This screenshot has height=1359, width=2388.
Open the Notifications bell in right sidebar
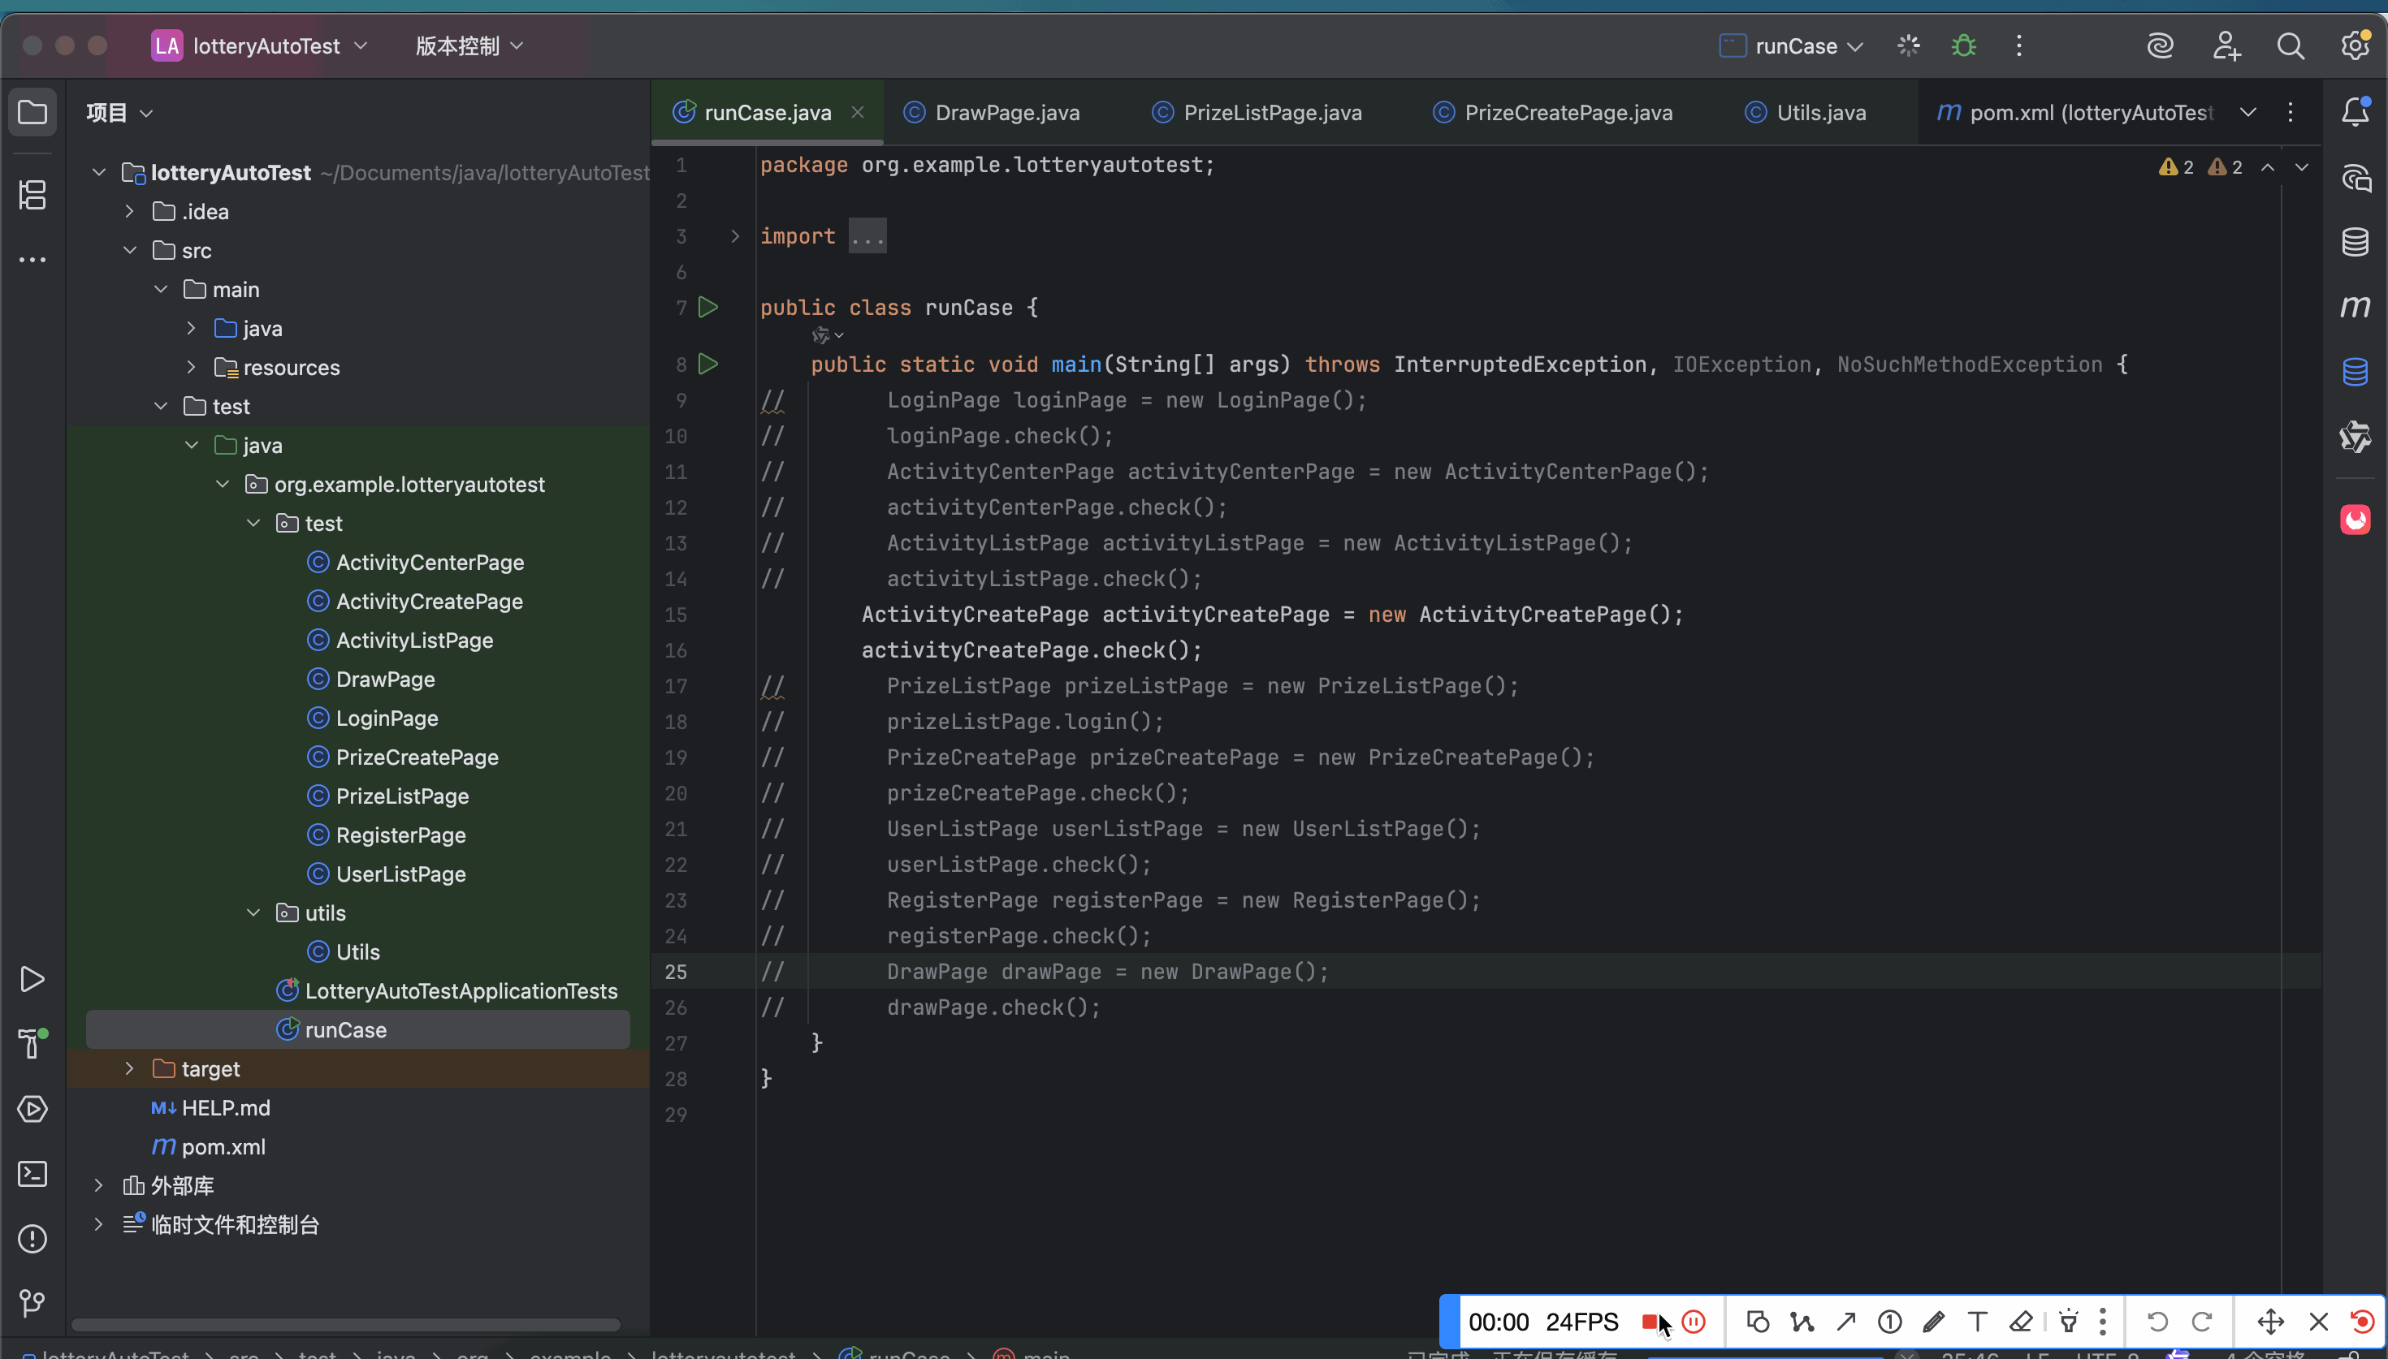tap(2355, 113)
